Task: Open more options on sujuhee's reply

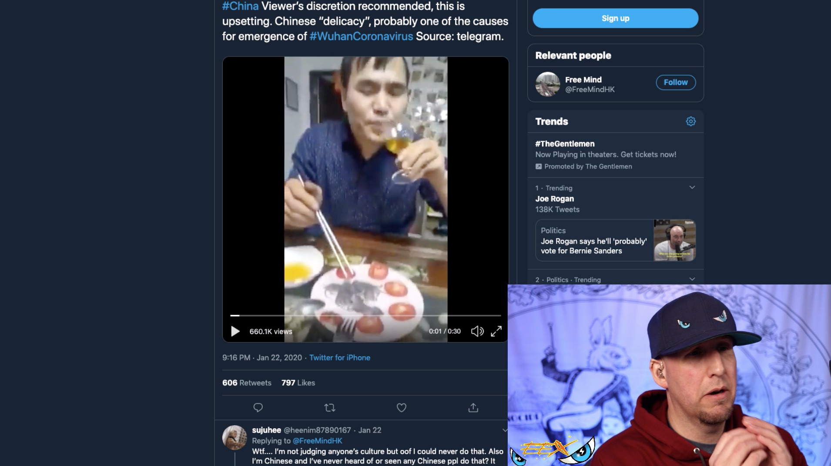Action: point(504,430)
